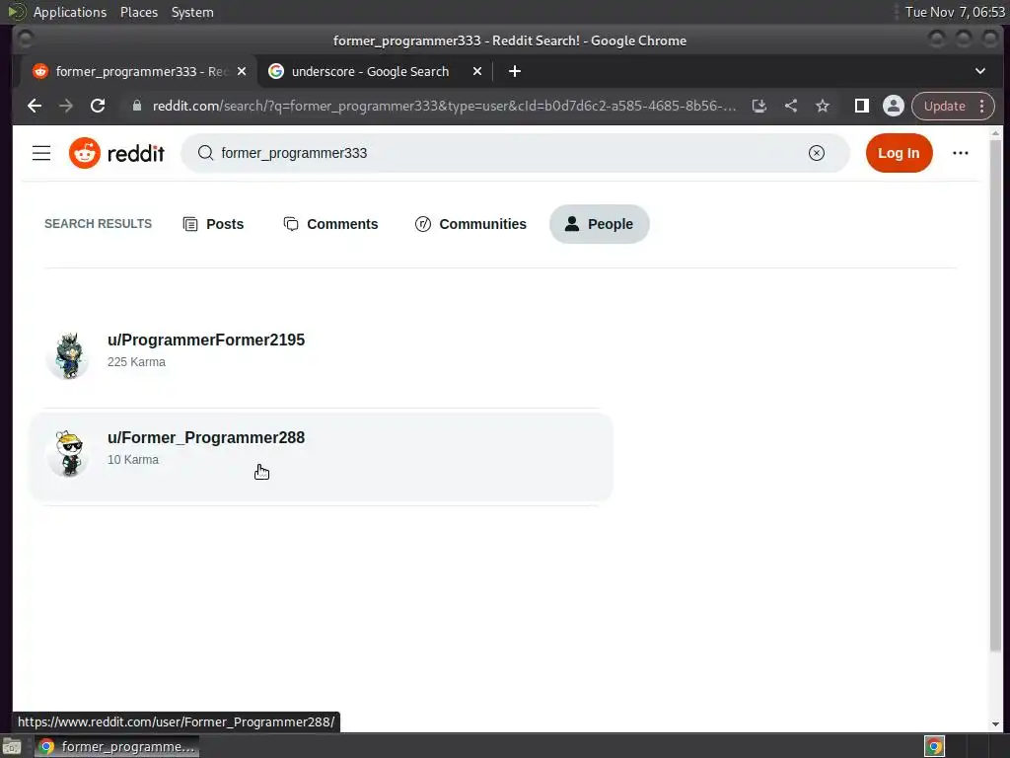View site information lock icon

point(136,106)
